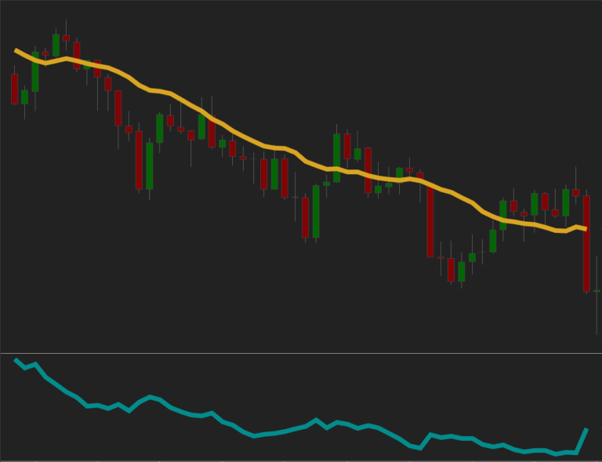
Task: Click the empty chart area below the candles
Action: tap(235, 314)
